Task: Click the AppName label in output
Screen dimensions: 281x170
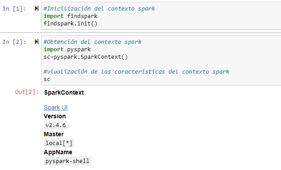Action: point(58,152)
